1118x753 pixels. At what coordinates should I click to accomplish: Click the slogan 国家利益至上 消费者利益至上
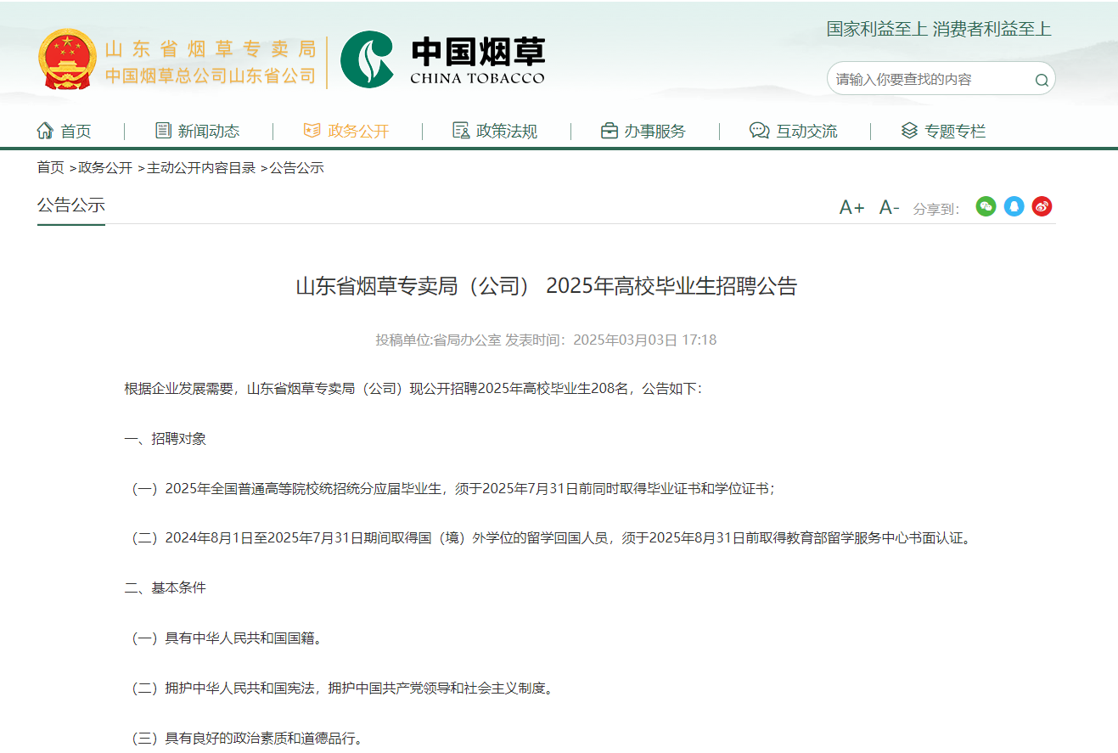point(939,29)
